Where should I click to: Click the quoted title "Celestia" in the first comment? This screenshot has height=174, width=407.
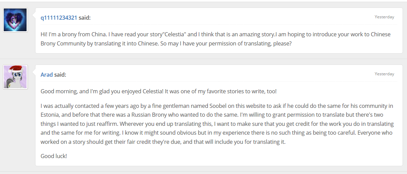click(175, 34)
